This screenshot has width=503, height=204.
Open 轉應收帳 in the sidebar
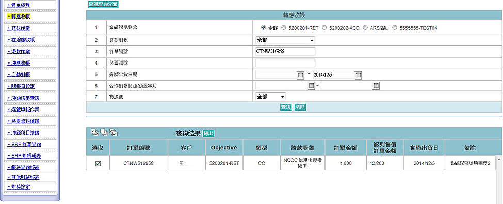[x=19, y=17]
